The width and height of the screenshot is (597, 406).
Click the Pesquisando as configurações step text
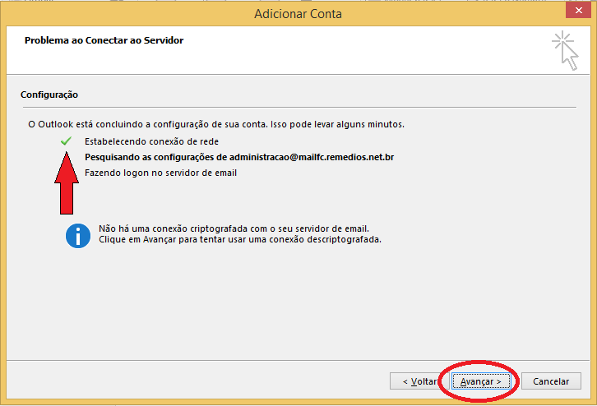[x=239, y=157]
